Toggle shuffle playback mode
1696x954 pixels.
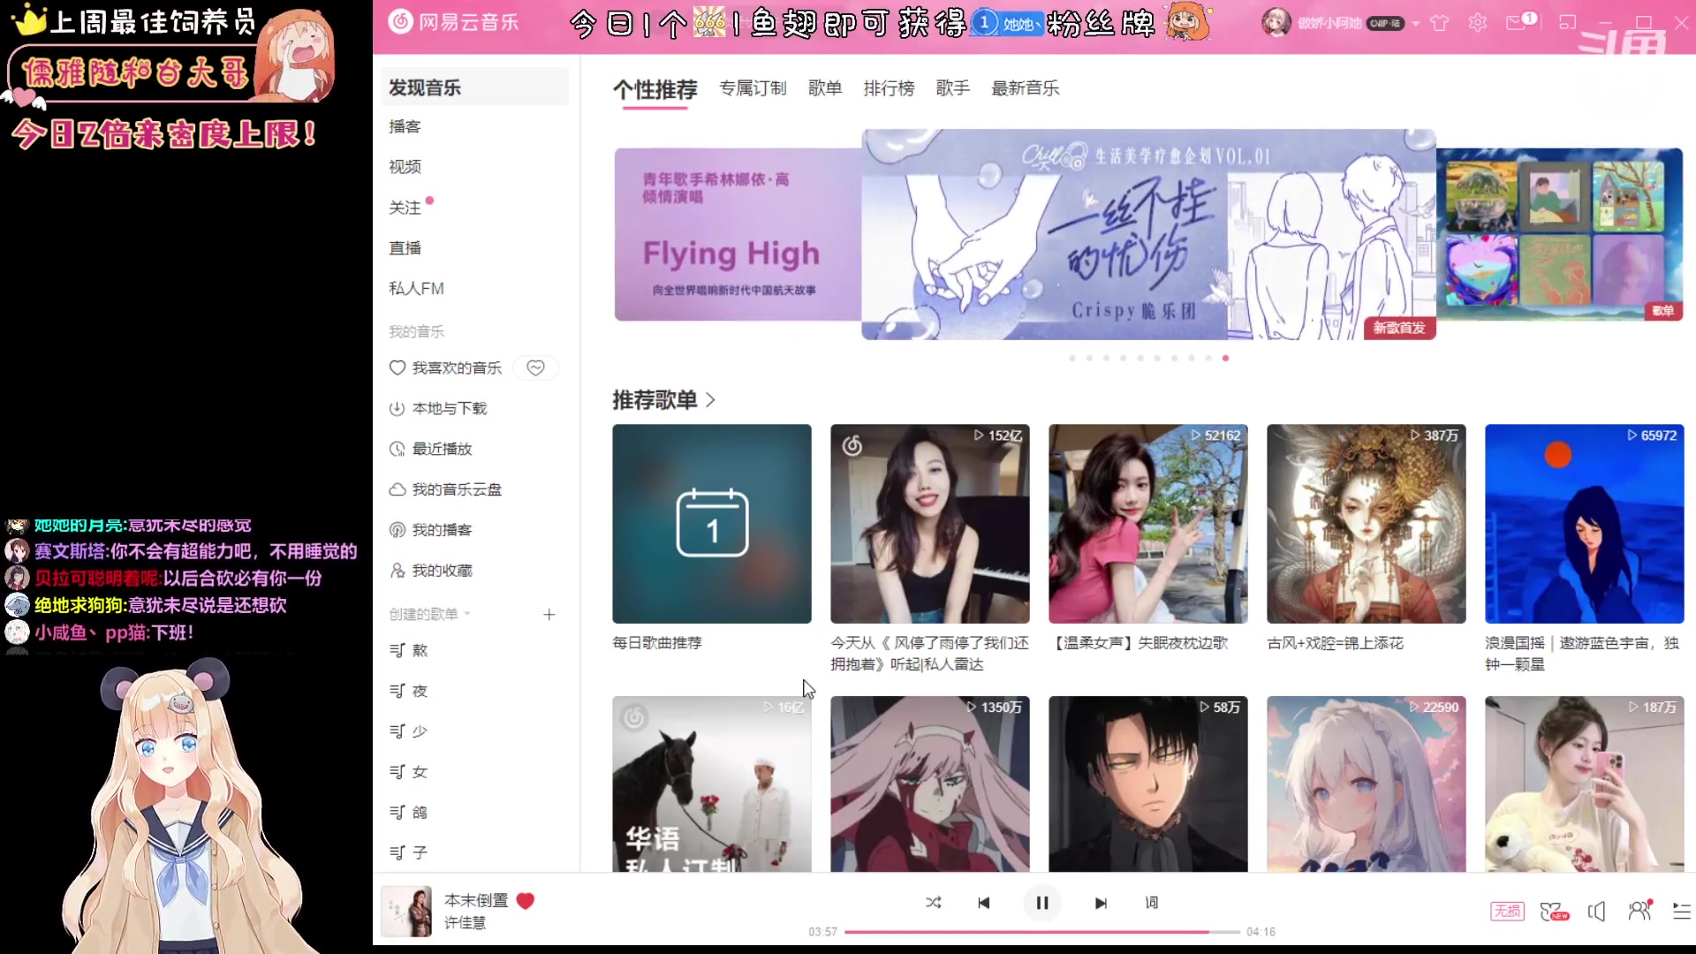933,903
